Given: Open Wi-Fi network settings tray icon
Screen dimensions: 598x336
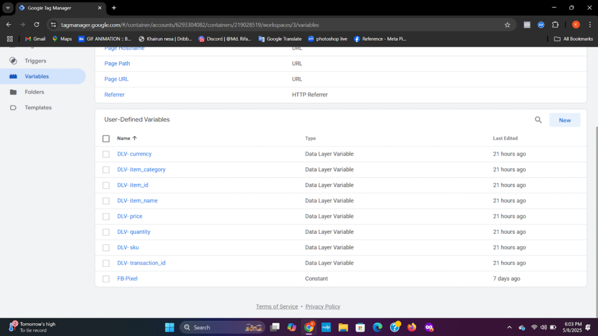Looking at the screenshot, I should [x=534, y=327].
